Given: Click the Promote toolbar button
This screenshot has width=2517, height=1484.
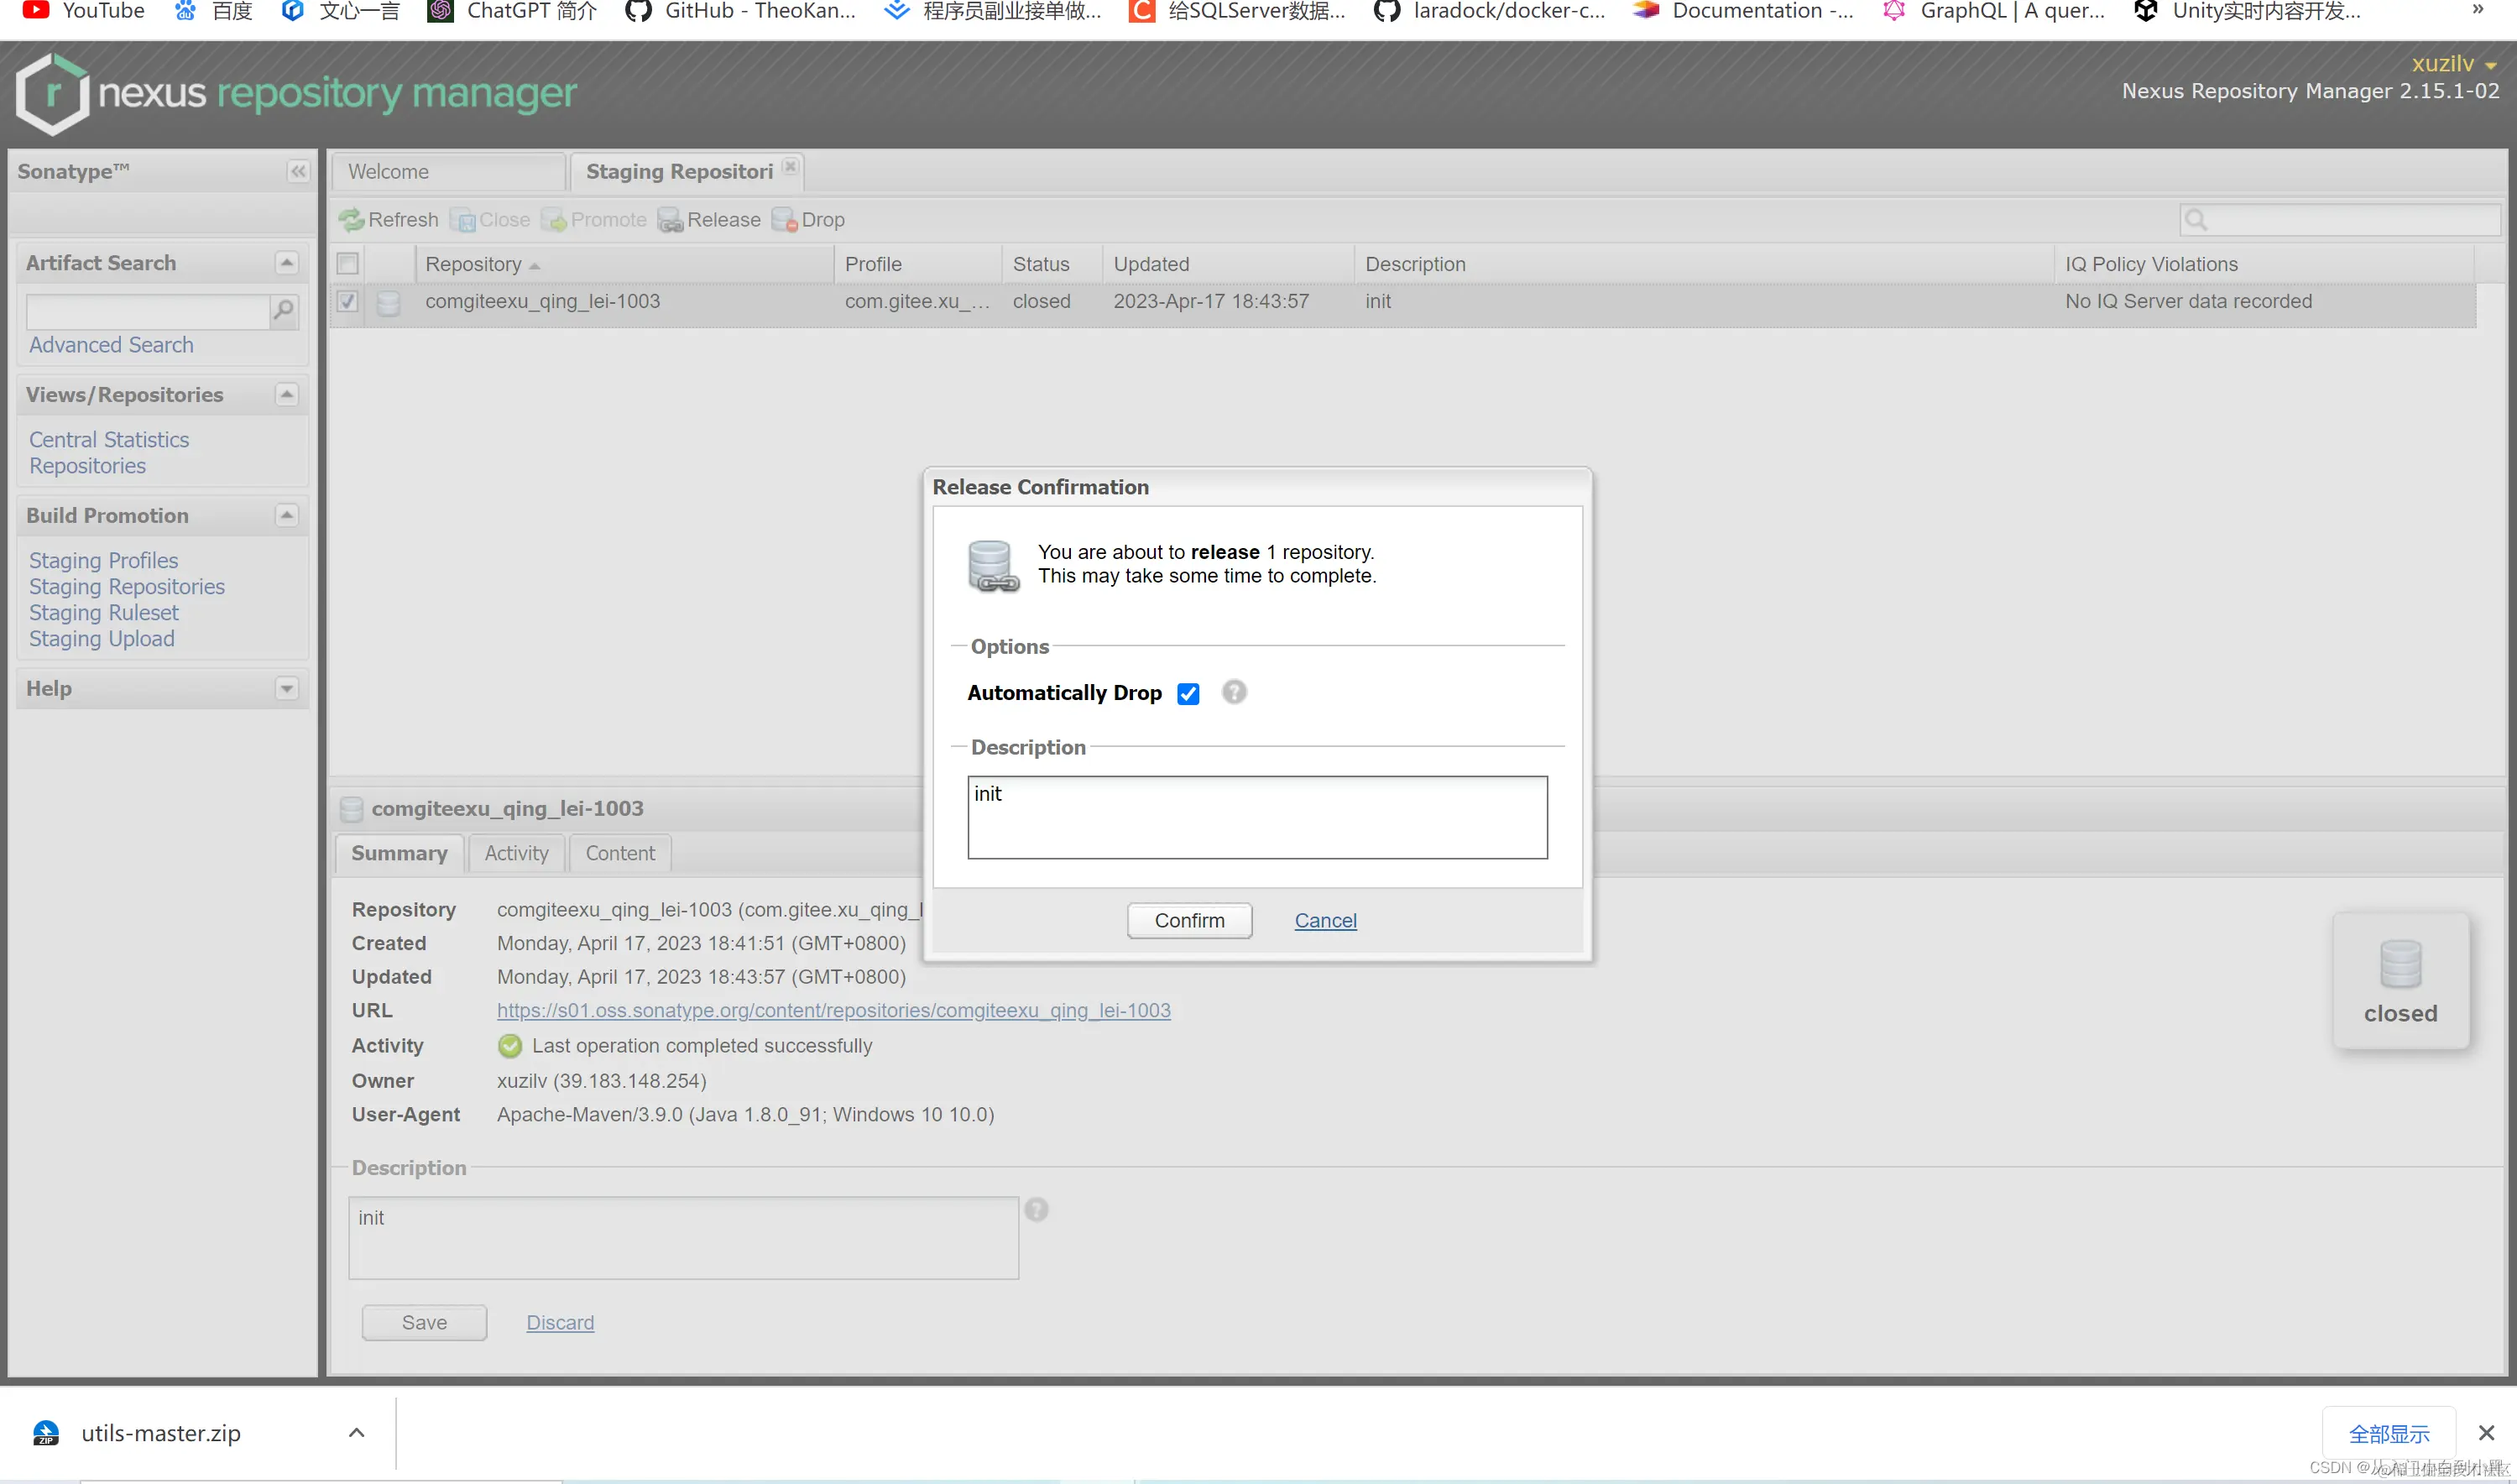Looking at the screenshot, I should 593,219.
